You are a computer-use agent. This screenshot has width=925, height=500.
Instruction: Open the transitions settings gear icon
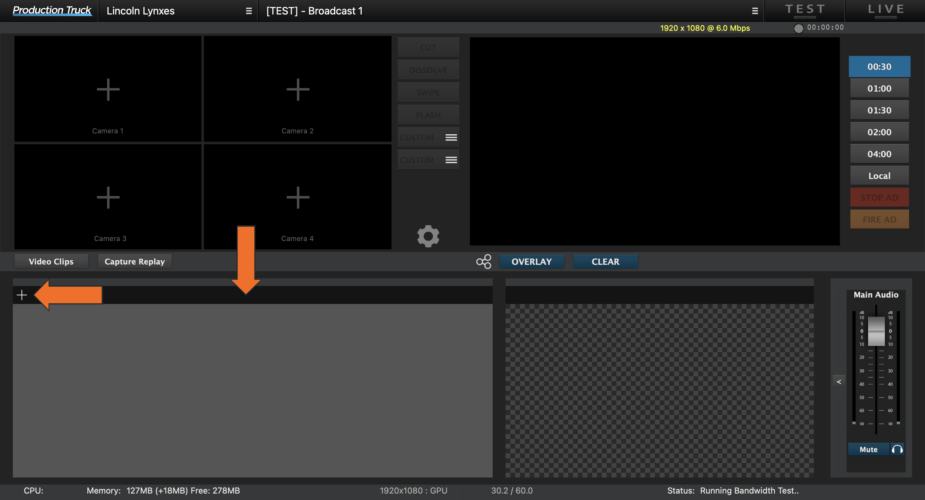coord(428,236)
